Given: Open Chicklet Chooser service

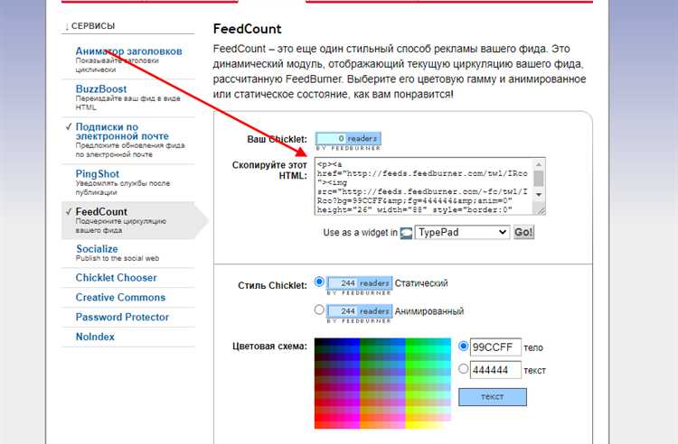Looking at the screenshot, I should [x=116, y=277].
